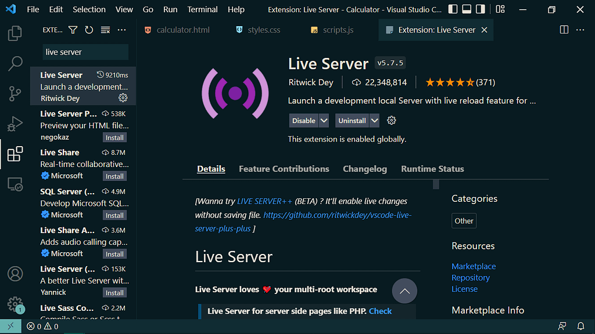
Task: Toggle panel layout icon
Action: 467,9
